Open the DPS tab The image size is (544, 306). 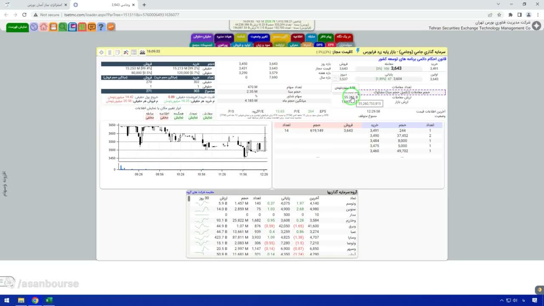tap(319, 45)
